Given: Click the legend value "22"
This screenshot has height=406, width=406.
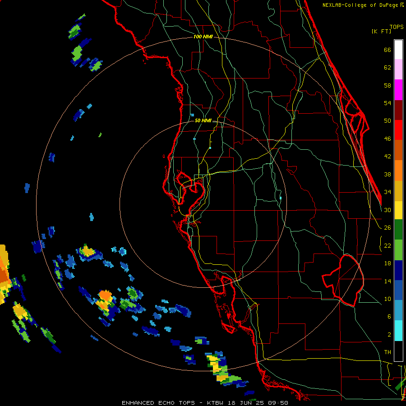Looking at the screenshot, I should pos(388,245).
